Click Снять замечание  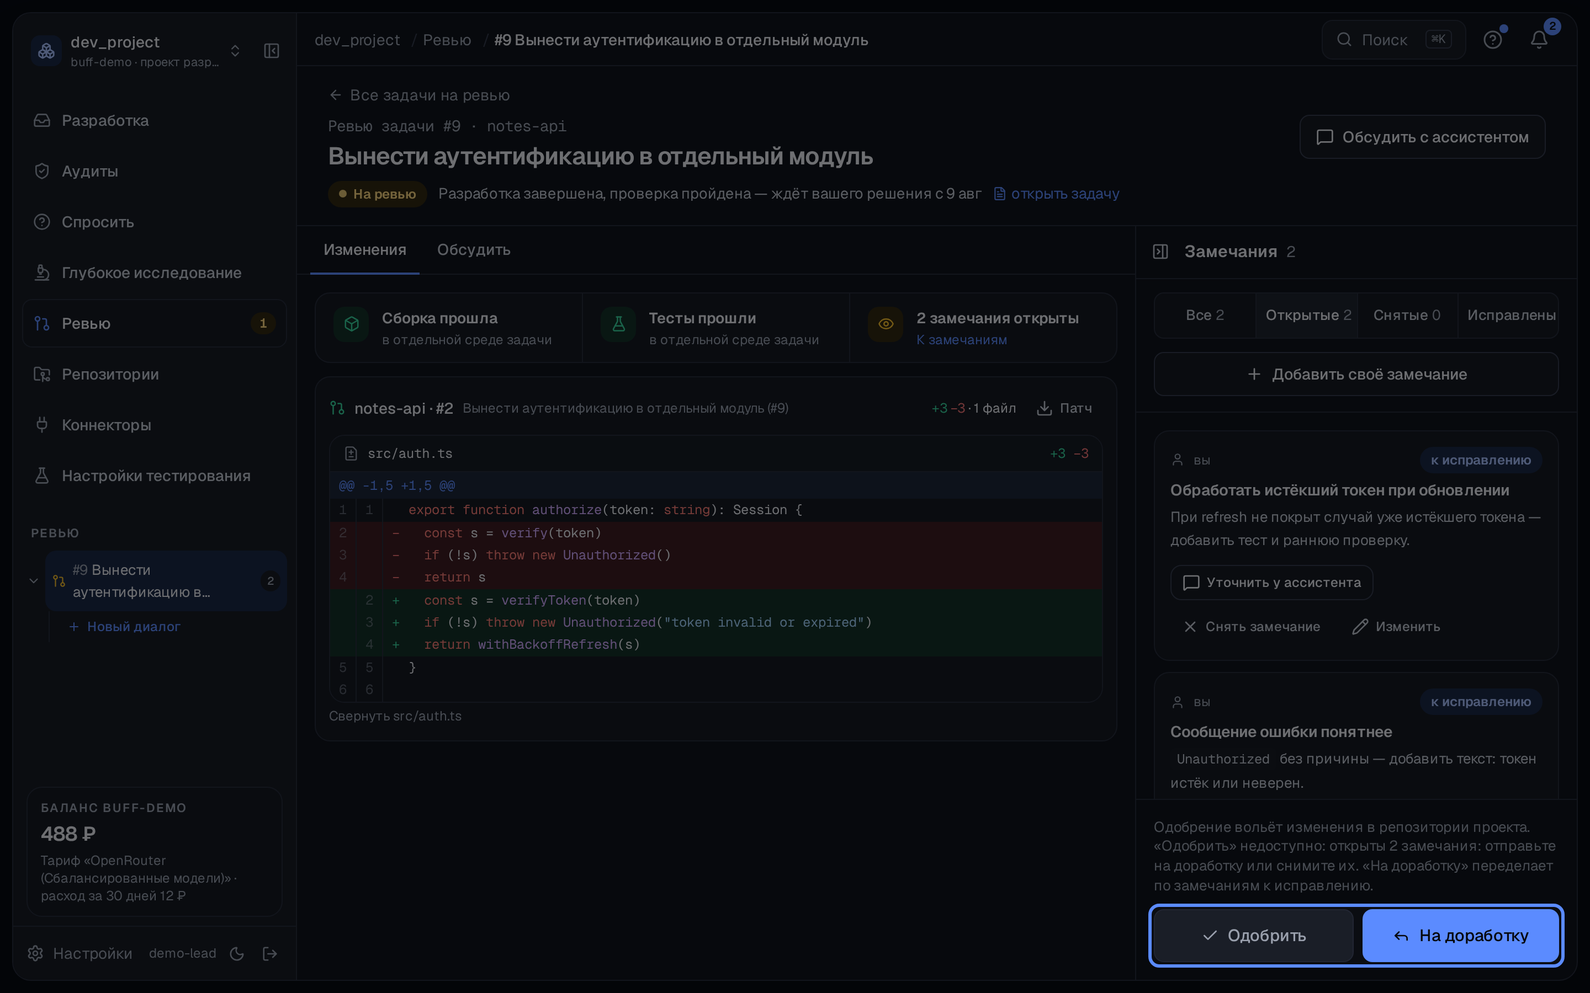point(1251,627)
